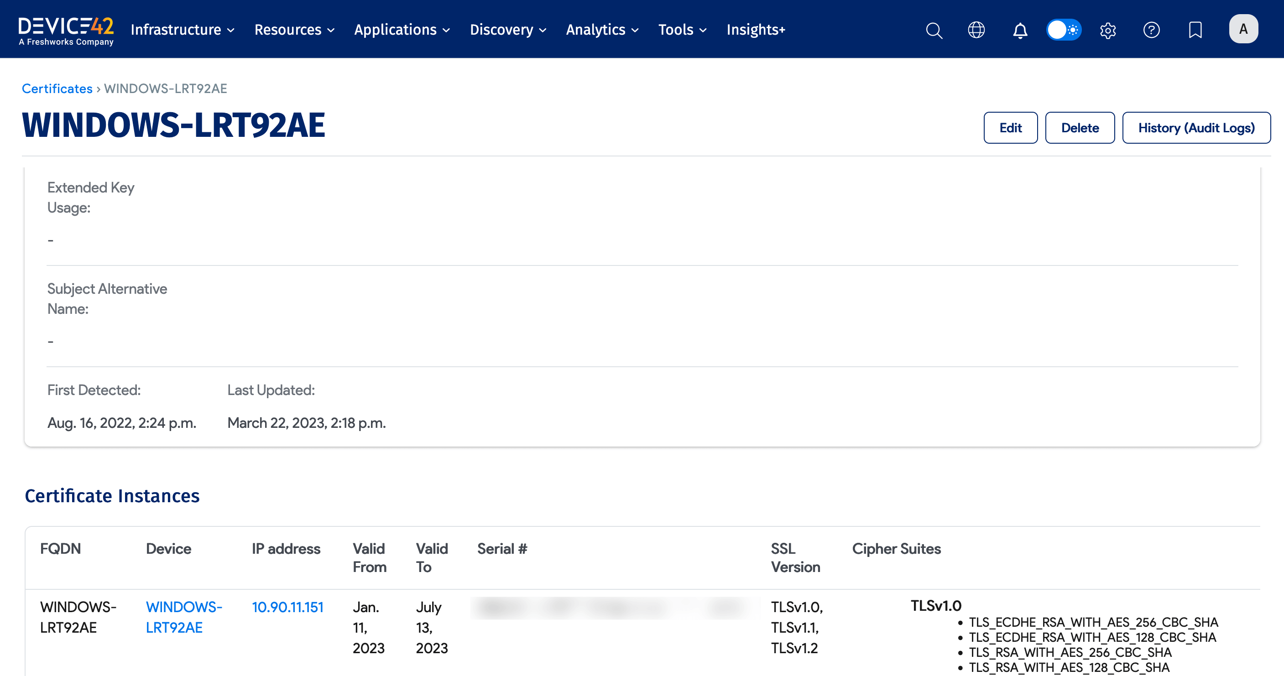
Task: Click the help question mark icon
Action: (x=1151, y=30)
